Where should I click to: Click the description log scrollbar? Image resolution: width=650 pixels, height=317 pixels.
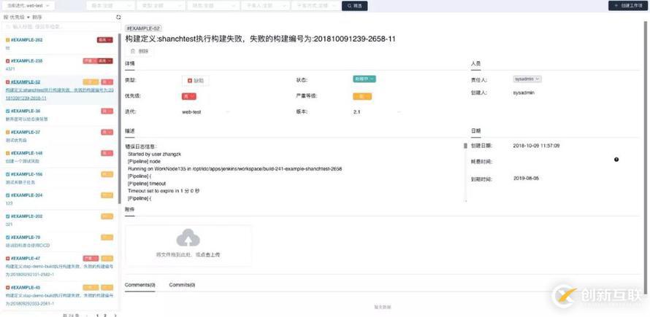pos(465,146)
